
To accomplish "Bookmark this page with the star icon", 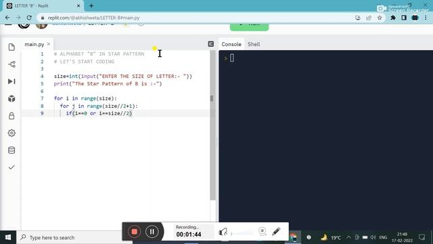I will (380, 18).
